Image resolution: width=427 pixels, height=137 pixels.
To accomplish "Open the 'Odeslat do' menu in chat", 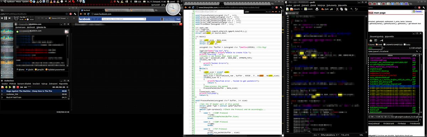I will coord(41,27).
